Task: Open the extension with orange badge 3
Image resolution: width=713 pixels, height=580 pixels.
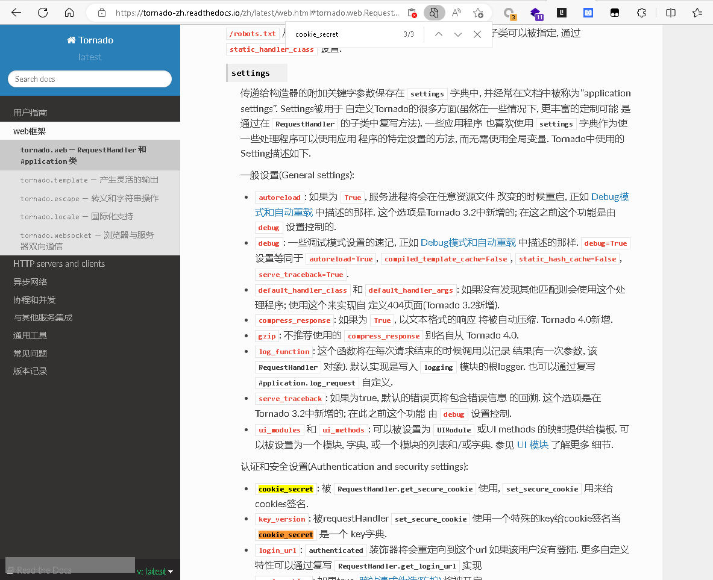Action: [x=510, y=13]
